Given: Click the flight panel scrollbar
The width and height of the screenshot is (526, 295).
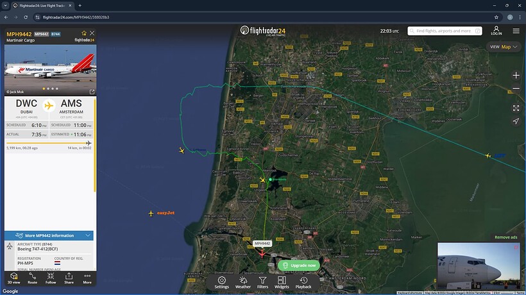Looking at the screenshot, I should pos(95,146).
